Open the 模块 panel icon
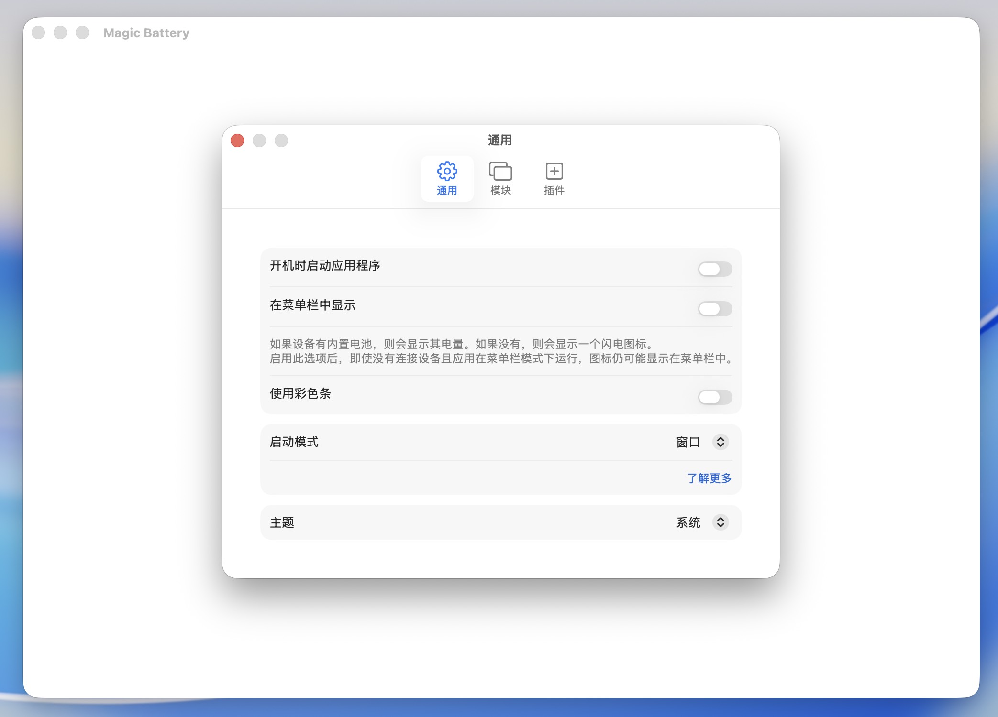998x717 pixels. (500, 178)
